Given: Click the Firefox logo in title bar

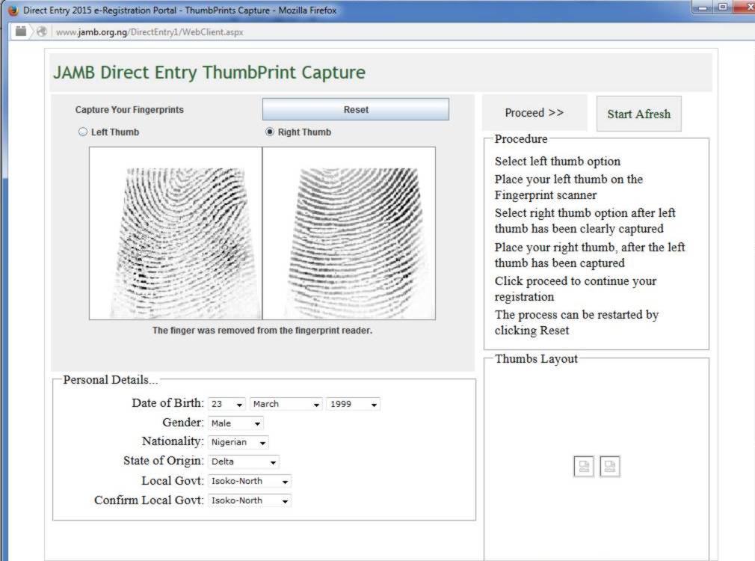Looking at the screenshot, I should (x=13, y=10).
